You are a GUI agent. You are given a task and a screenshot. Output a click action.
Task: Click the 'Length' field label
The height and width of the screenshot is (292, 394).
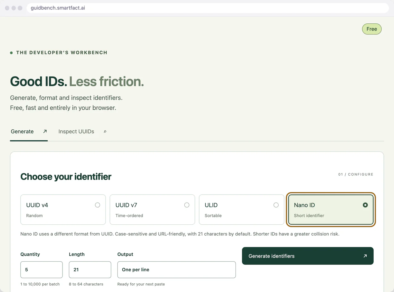77,254
